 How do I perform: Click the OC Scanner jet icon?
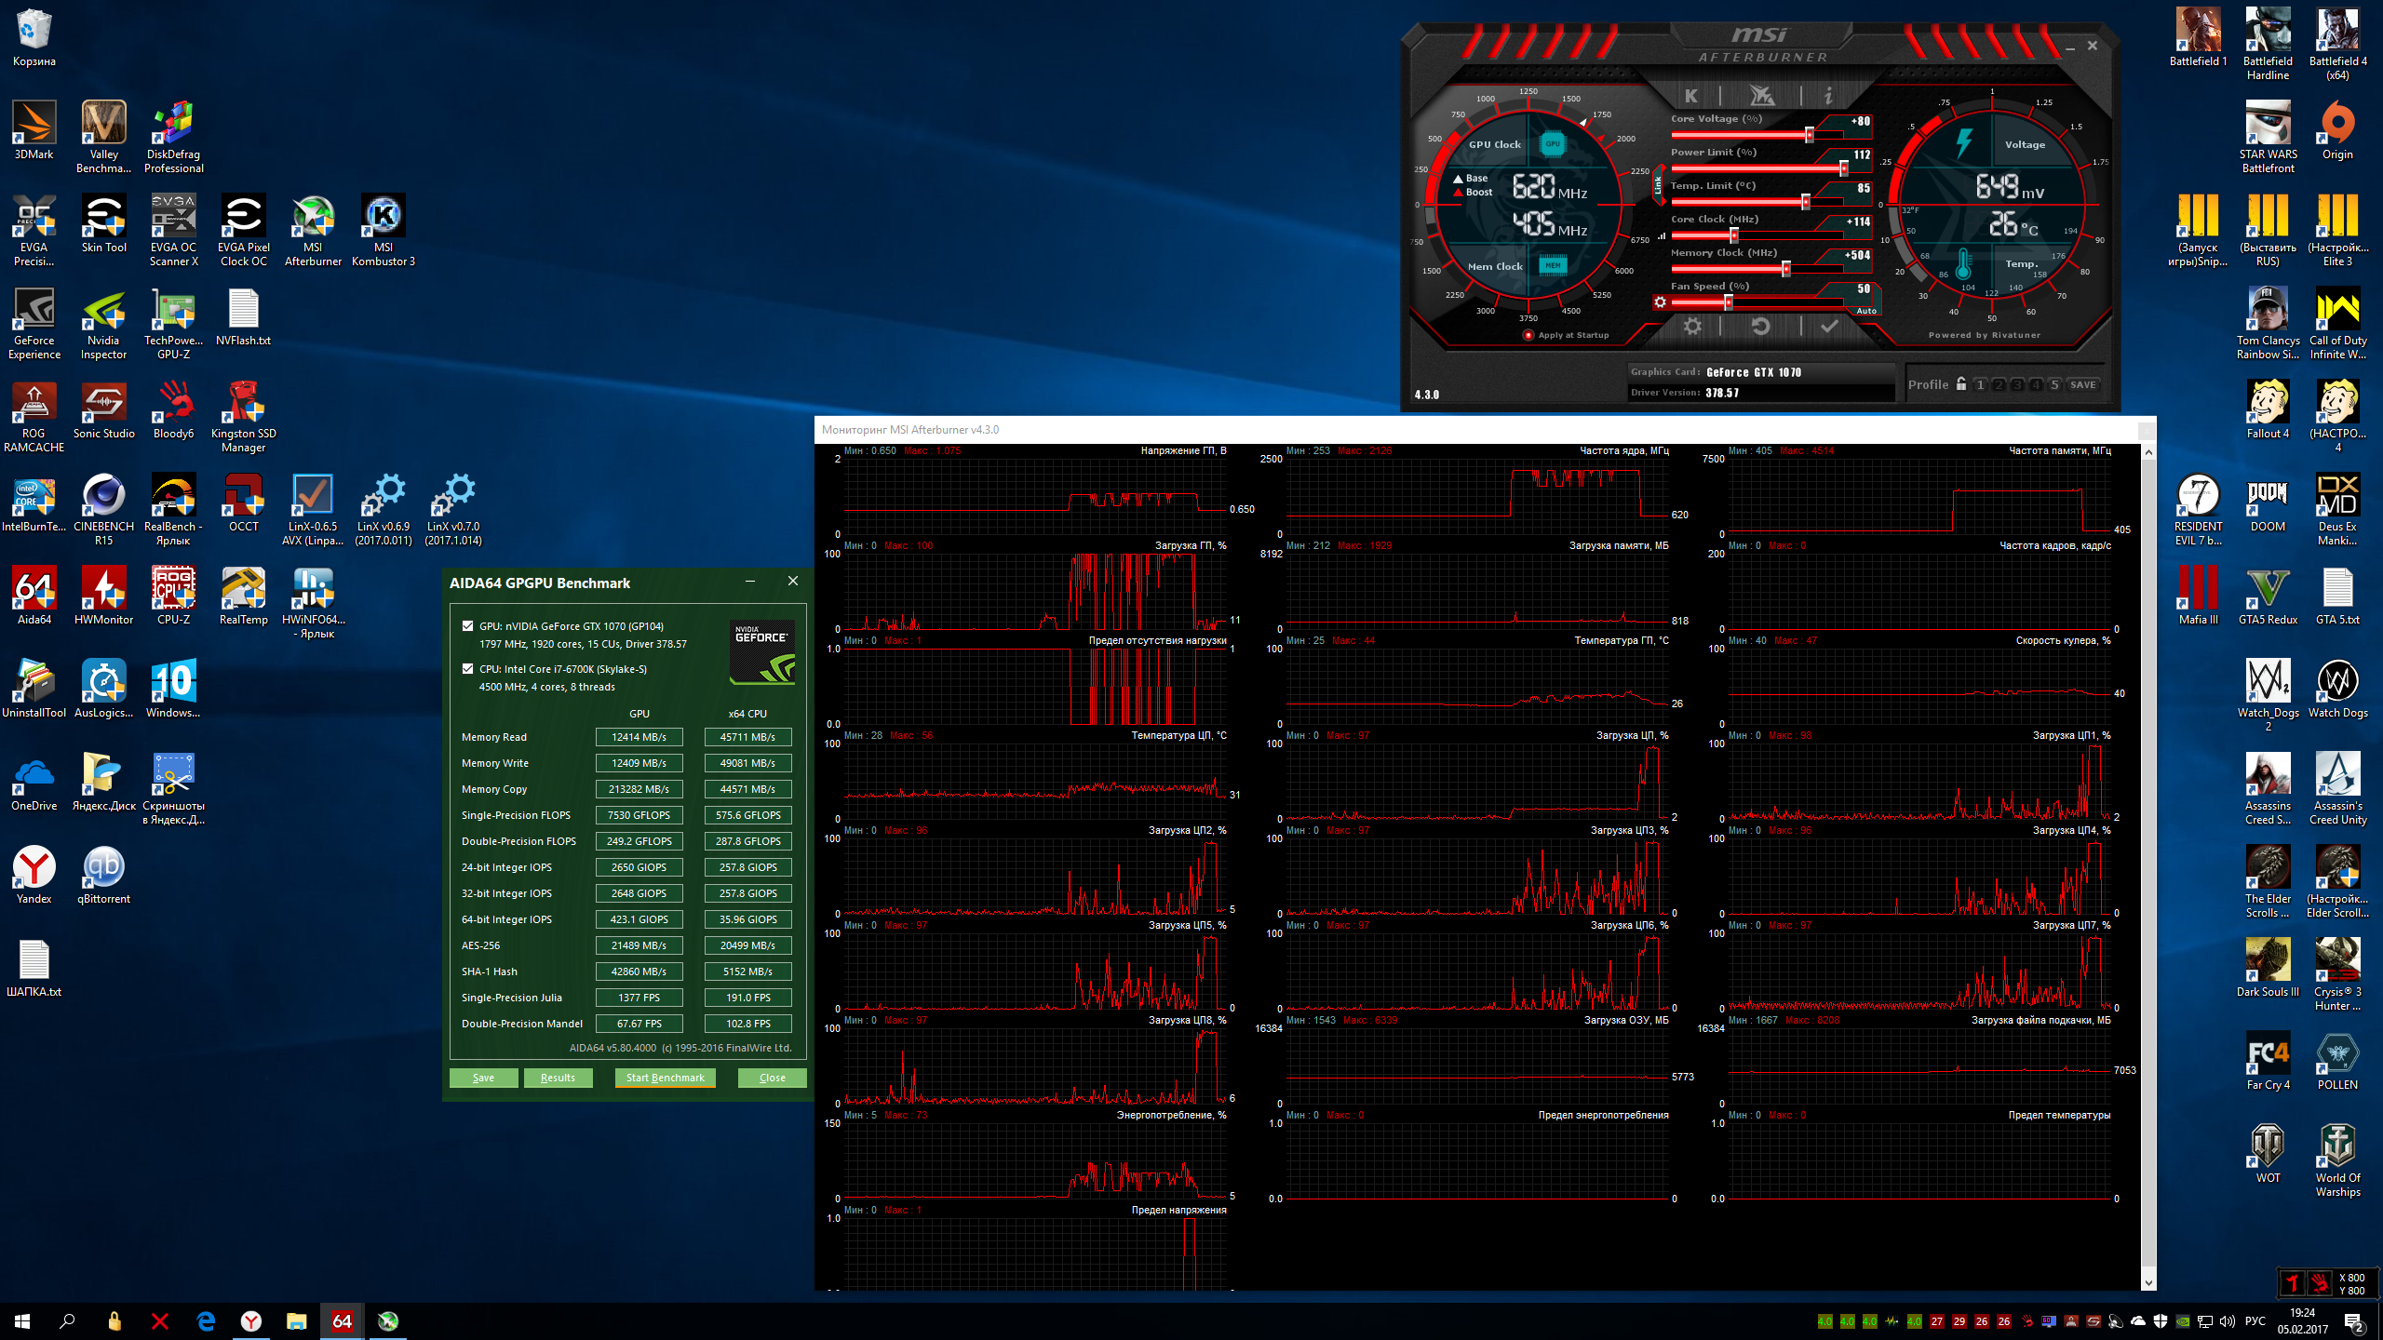tap(1760, 96)
